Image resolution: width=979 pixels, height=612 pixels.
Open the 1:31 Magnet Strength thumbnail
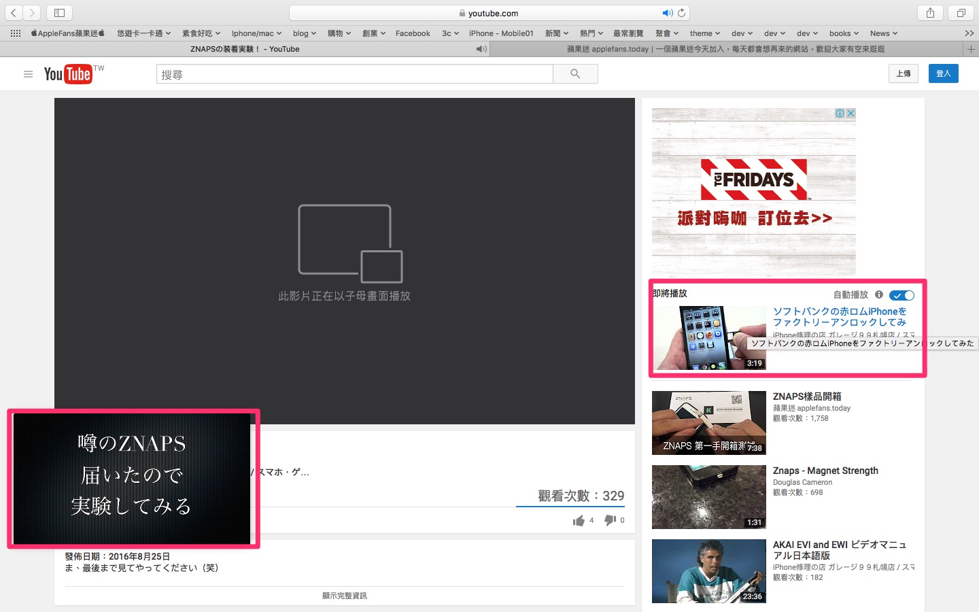click(709, 497)
